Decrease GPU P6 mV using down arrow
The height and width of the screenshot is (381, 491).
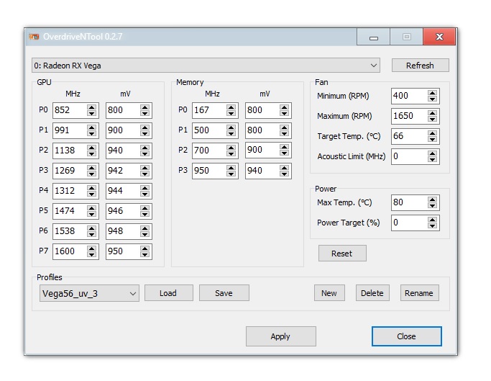pos(144,234)
